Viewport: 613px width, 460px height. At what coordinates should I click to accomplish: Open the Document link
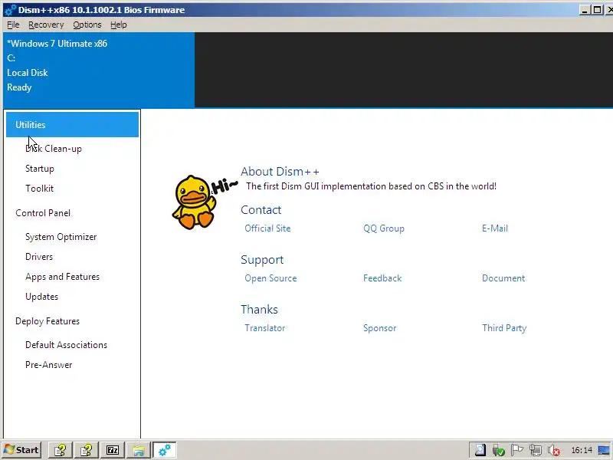(x=503, y=278)
